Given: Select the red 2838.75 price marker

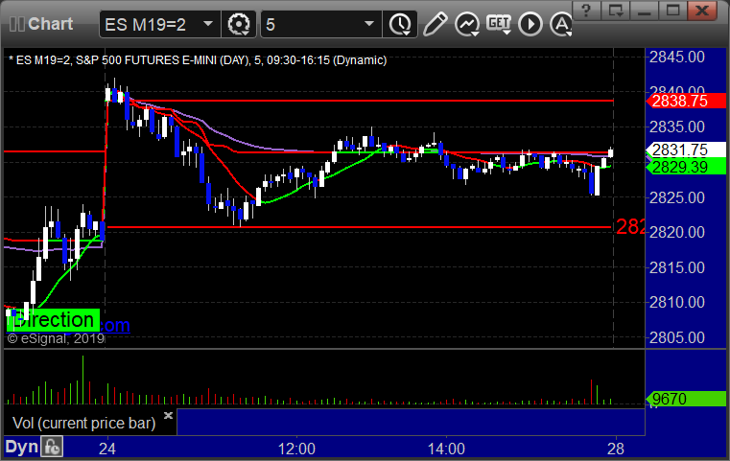Looking at the screenshot, I should (x=686, y=101).
